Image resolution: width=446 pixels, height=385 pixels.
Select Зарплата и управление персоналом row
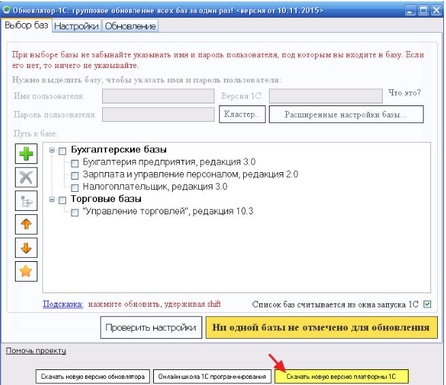click(190, 174)
